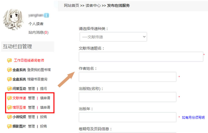Click 提问 under 问答互动
Screen dimensions: 208x133
click(x=43, y=89)
